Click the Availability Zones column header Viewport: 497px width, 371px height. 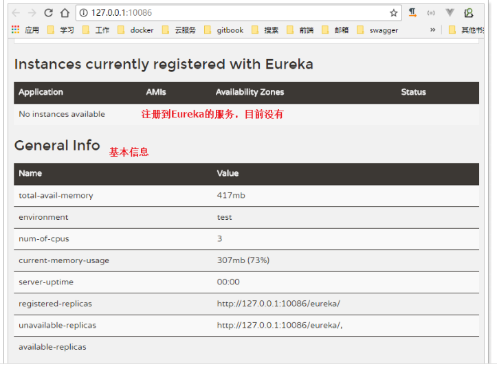pyautogui.click(x=250, y=92)
